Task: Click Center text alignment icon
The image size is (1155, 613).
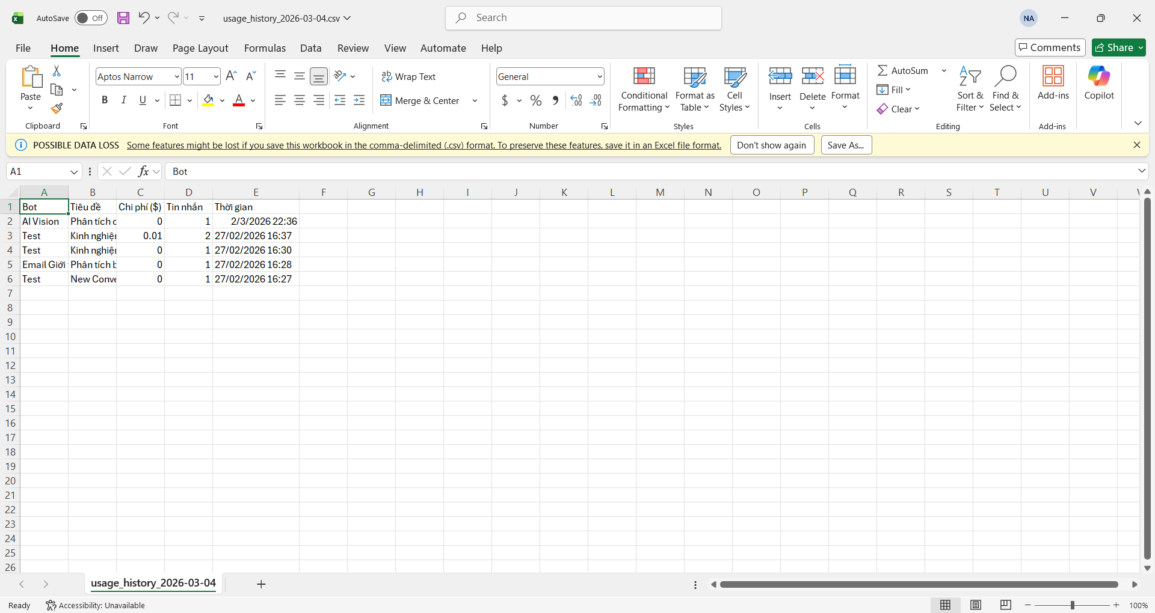Action: (x=300, y=101)
